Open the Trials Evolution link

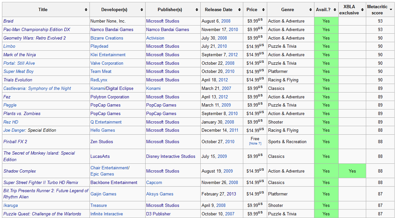pos(18,80)
